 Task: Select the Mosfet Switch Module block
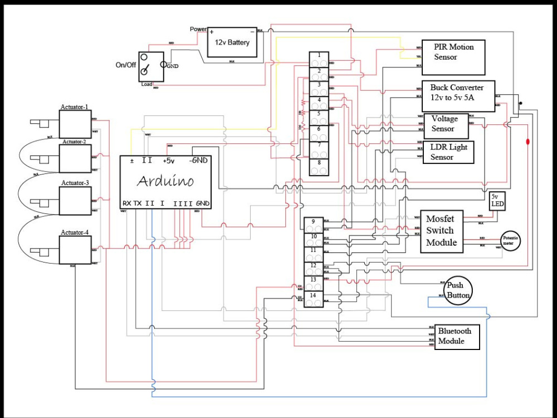click(442, 231)
